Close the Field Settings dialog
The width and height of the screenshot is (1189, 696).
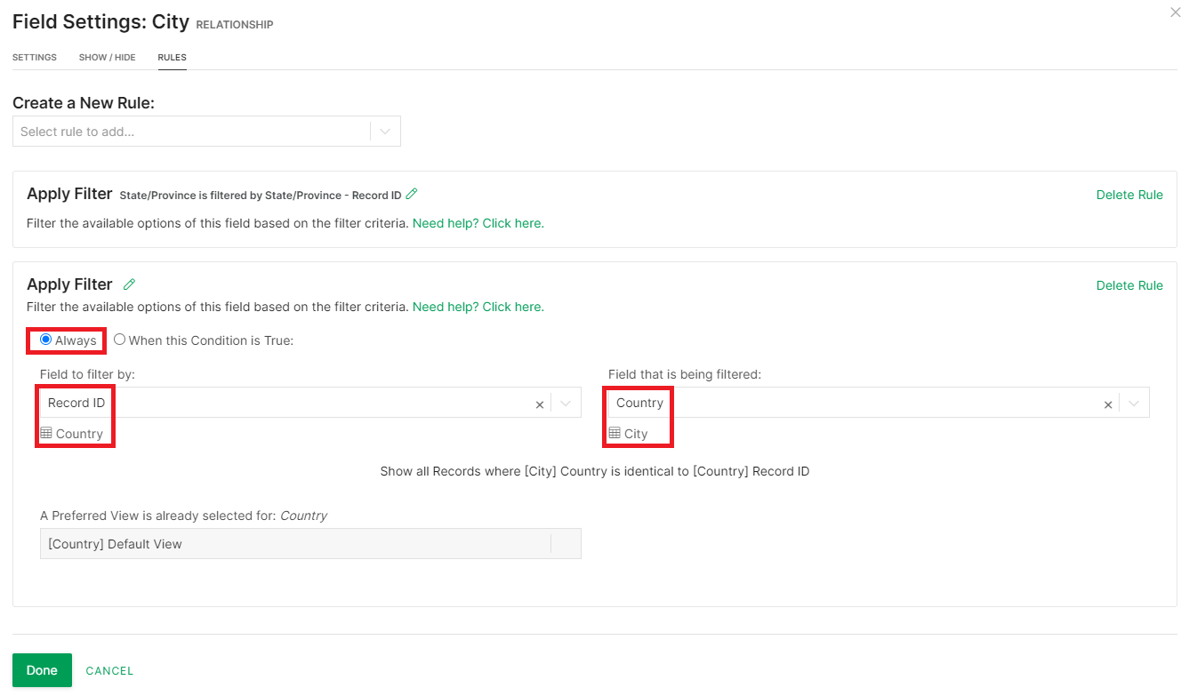(1176, 12)
